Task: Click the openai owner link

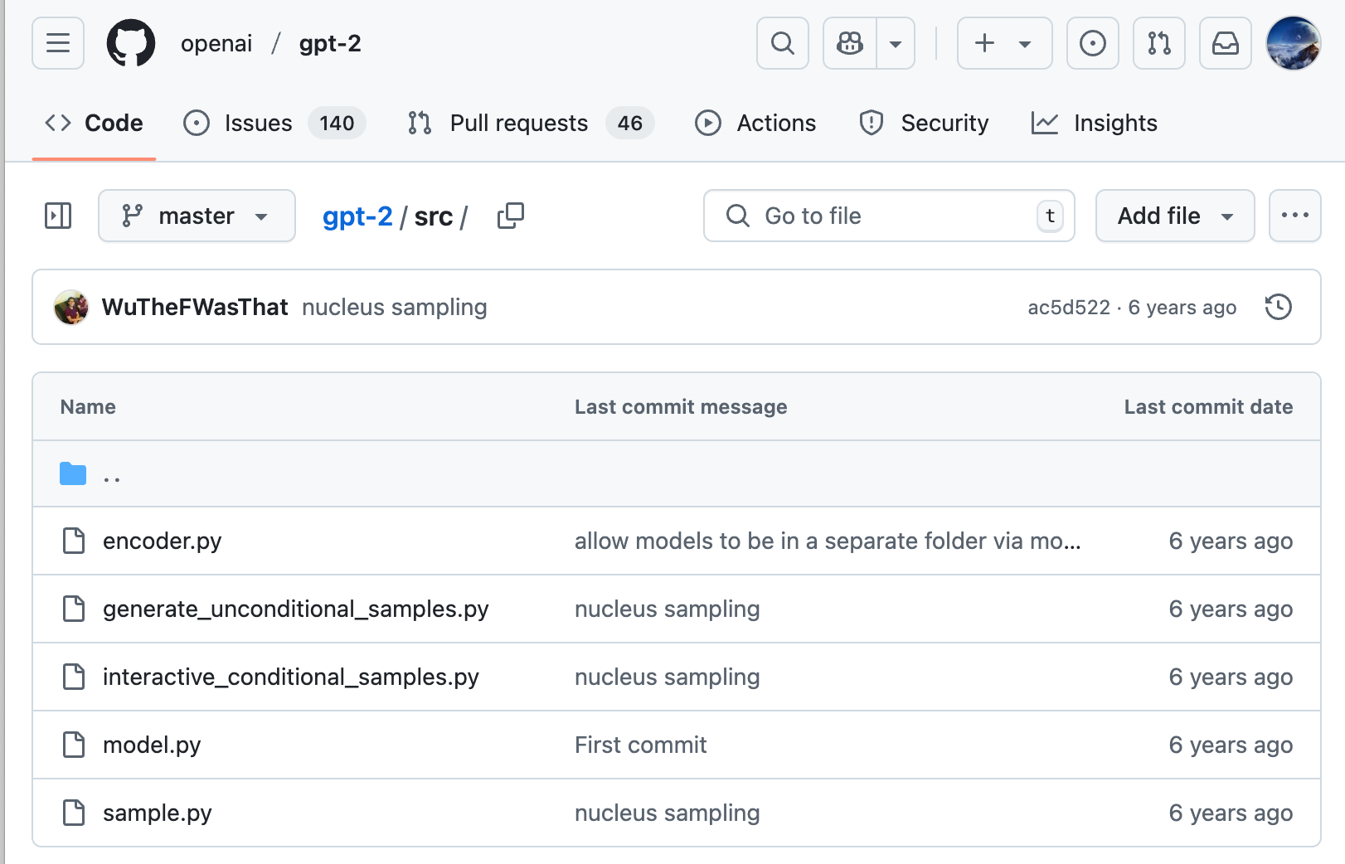Action: coord(216,43)
